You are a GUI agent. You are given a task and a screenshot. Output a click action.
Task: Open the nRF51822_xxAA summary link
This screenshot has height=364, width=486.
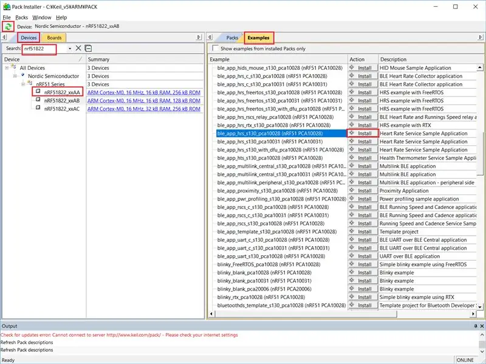[x=144, y=92]
